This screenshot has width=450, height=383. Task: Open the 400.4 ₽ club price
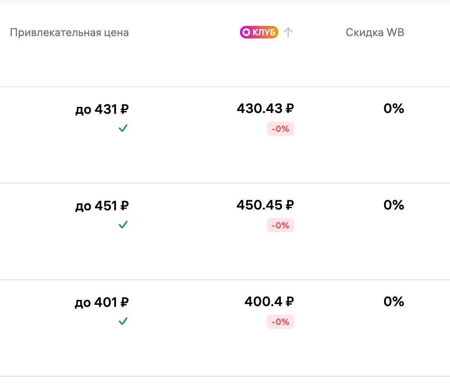269,301
